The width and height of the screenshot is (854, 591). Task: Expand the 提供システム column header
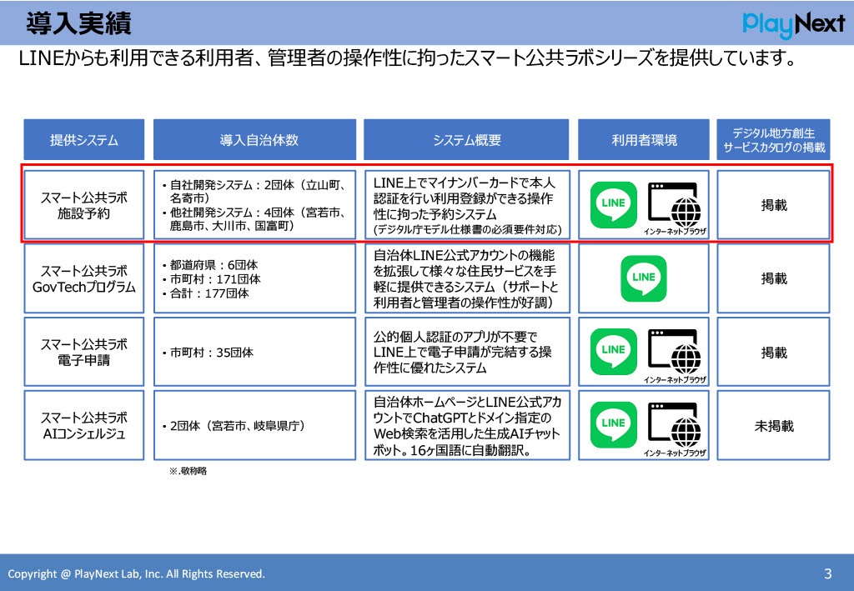(83, 138)
